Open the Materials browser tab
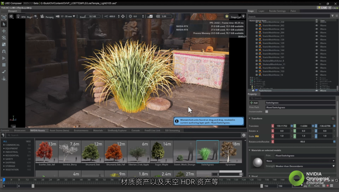The image size is (339, 192). pos(98,131)
